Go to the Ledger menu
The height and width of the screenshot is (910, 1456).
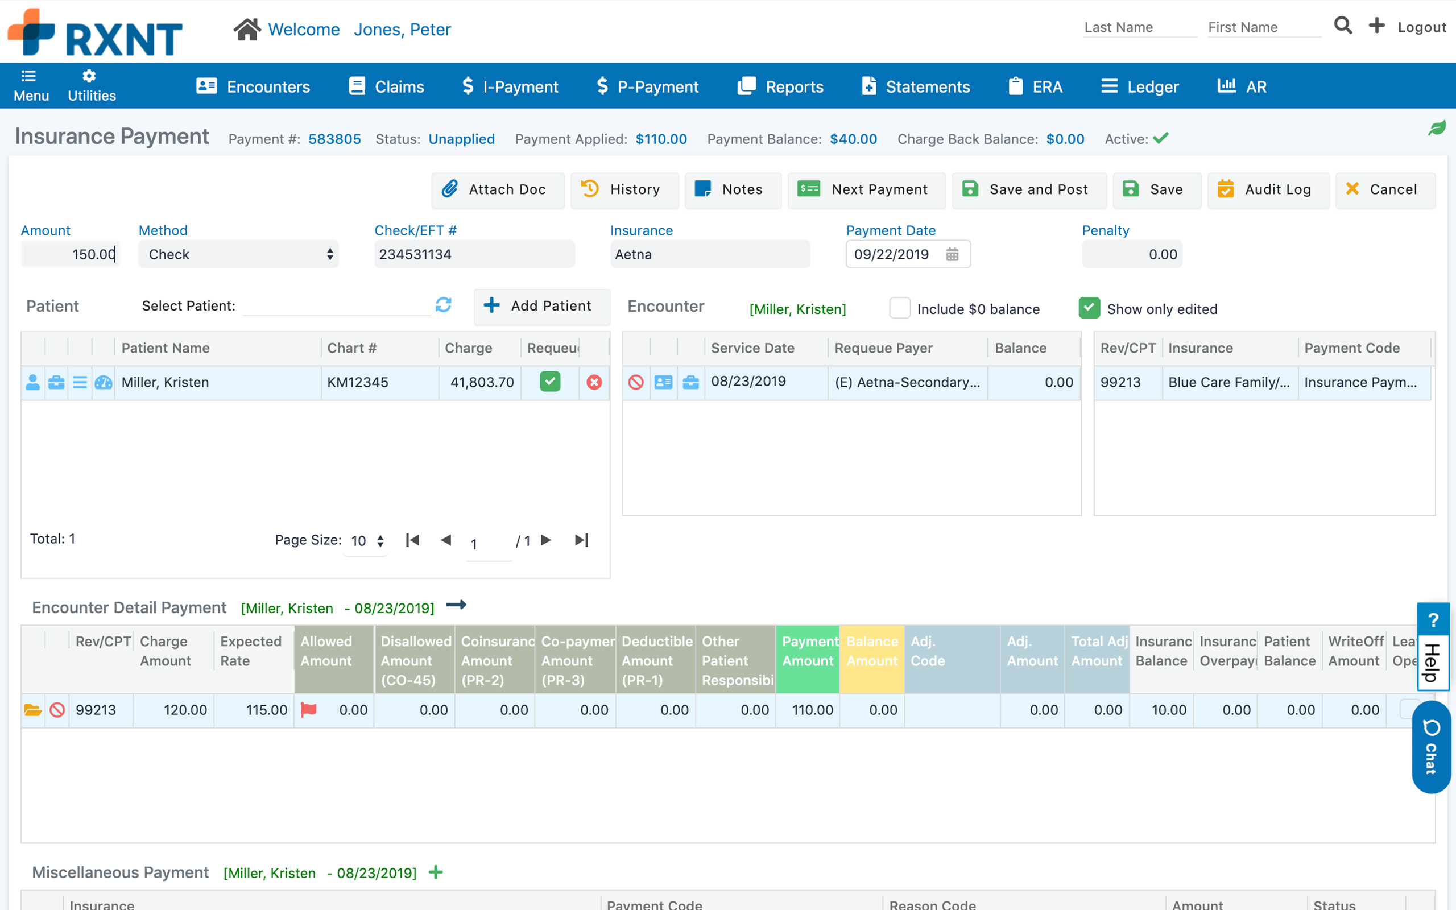1140,86
